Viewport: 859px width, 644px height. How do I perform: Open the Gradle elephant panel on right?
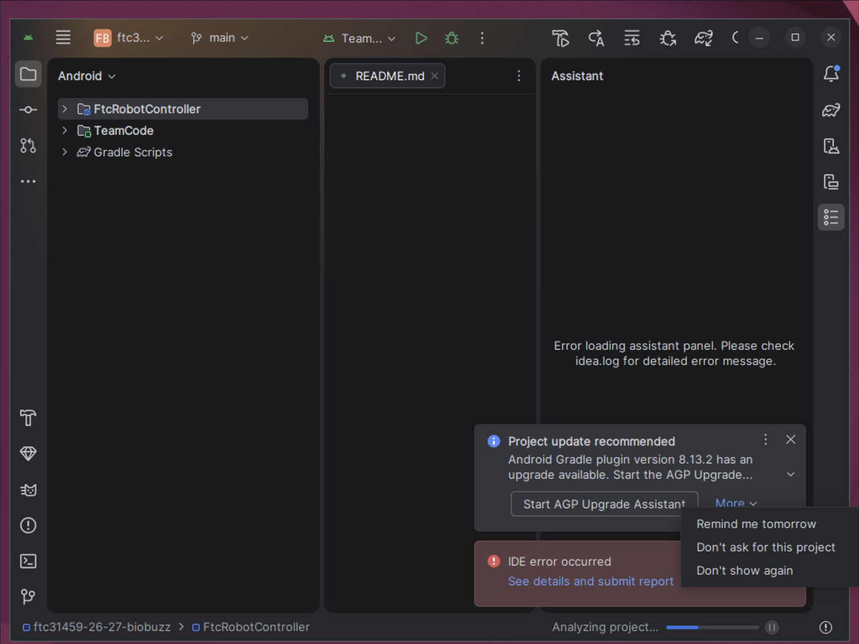tap(831, 110)
